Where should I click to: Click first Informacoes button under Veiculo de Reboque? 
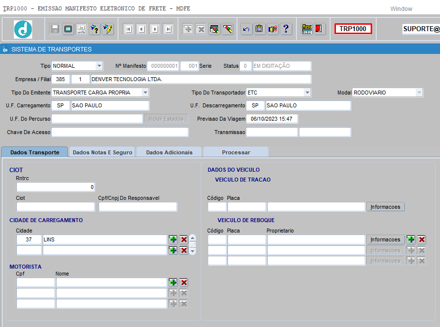385,239
